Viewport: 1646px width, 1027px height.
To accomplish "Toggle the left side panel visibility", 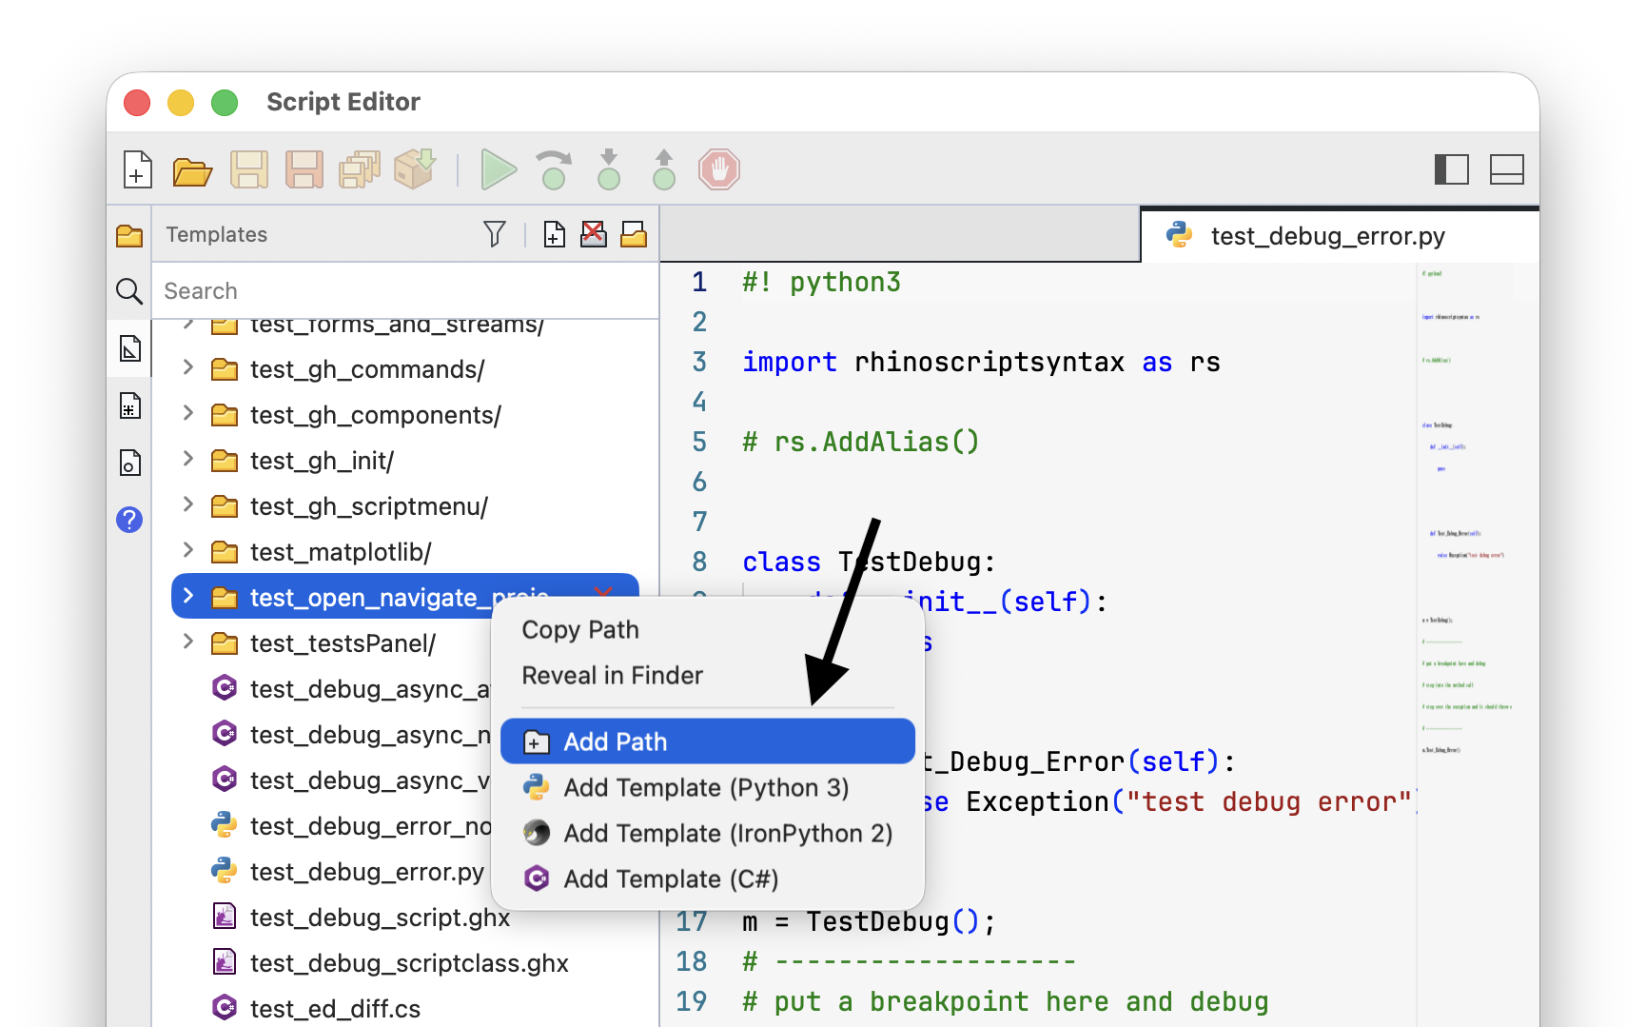I will click(x=1451, y=170).
